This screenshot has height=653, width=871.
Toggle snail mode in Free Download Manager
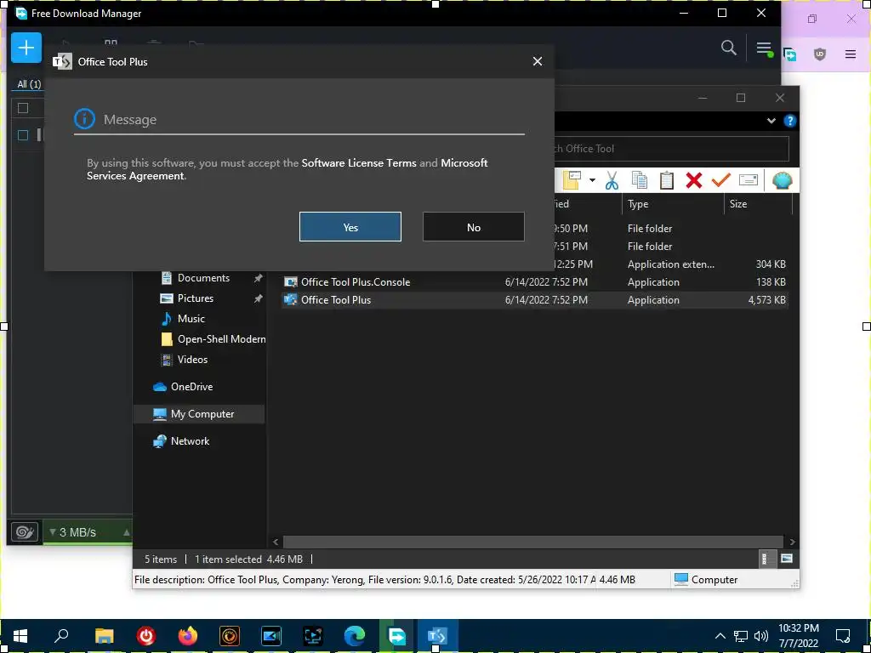(25, 532)
